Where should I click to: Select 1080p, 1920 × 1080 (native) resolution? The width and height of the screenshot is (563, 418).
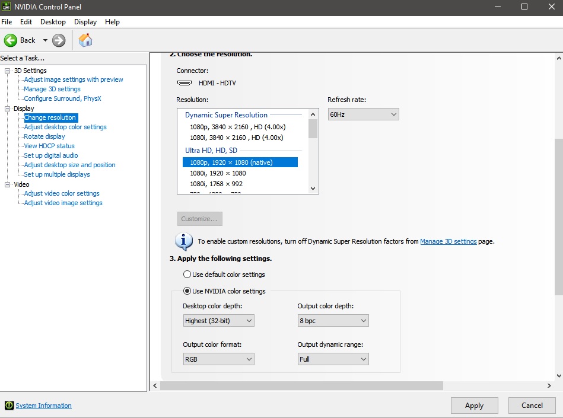[240, 162]
